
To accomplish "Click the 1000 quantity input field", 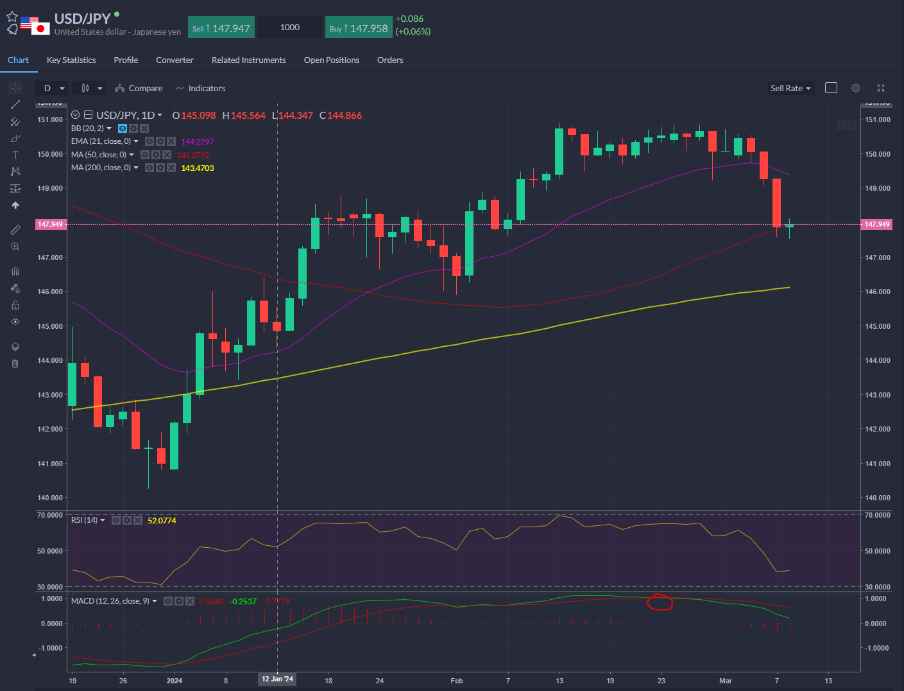I will point(289,27).
